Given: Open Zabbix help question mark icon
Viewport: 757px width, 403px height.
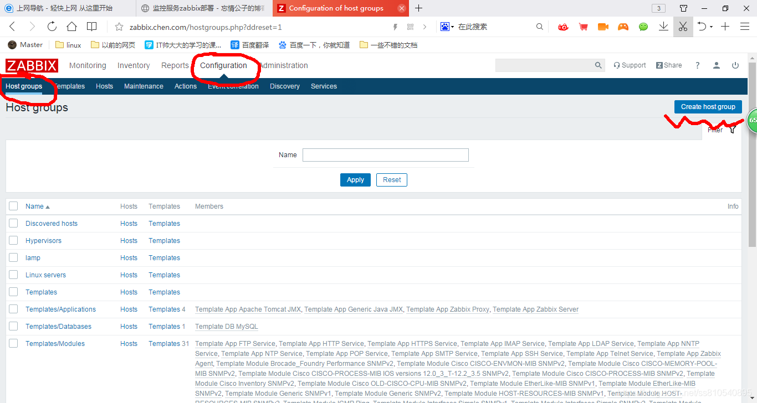Looking at the screenshot, I should (x=698, y=65).
